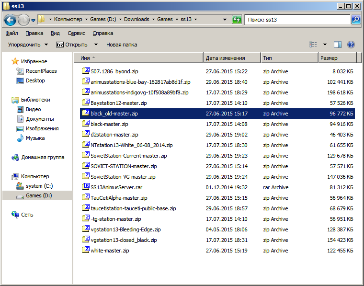Click the folder icon in the address bar
The height and width of the screenshot is (286, 364).
click(x=41, y=19)
